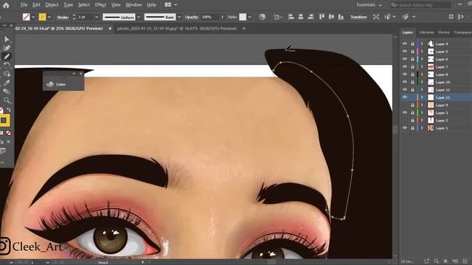Viewport: 472px width, 265px height.
Task: Click the yellow stroke color swatch
Action: [43, 17]
